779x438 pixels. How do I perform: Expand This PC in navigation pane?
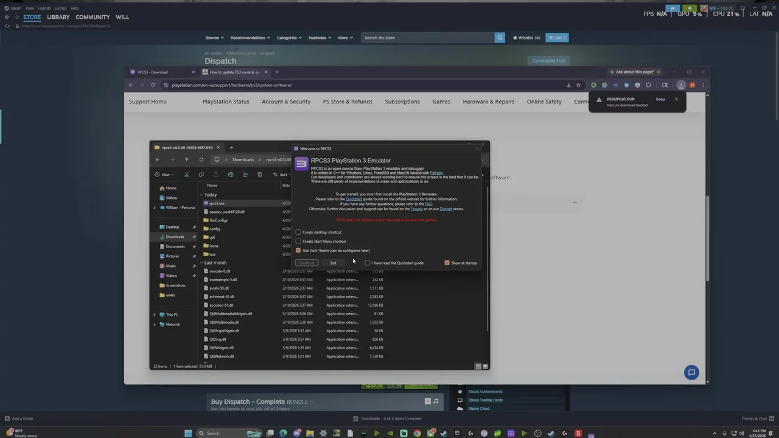pyautogui.click(x=155, y=315)
